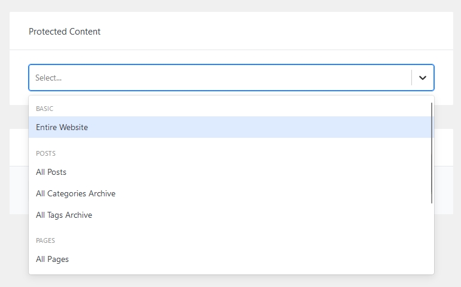Viewport: 461px width, 287px height.
Task: Click the Protected Content heading
Action: coord(65,32)
